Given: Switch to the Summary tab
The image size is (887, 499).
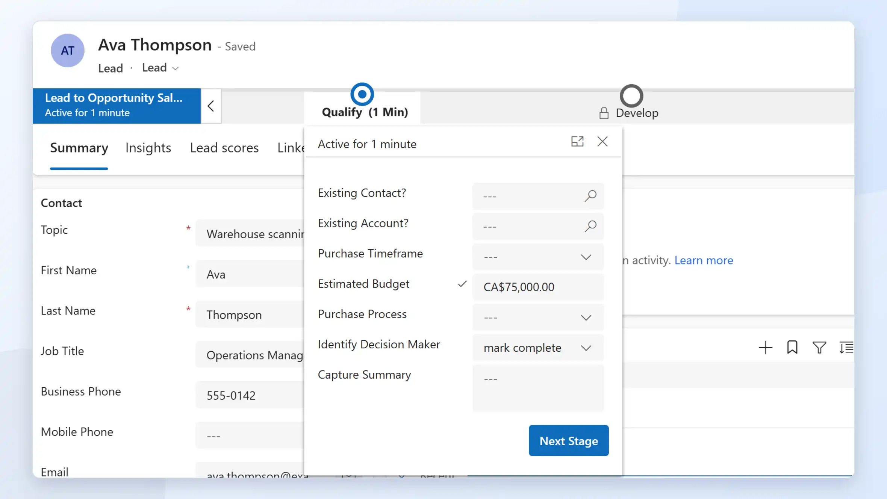Looking at the screenshot, I should tap(79, 148).
